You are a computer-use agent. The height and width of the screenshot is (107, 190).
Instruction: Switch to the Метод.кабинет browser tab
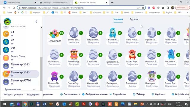(20, 3)
